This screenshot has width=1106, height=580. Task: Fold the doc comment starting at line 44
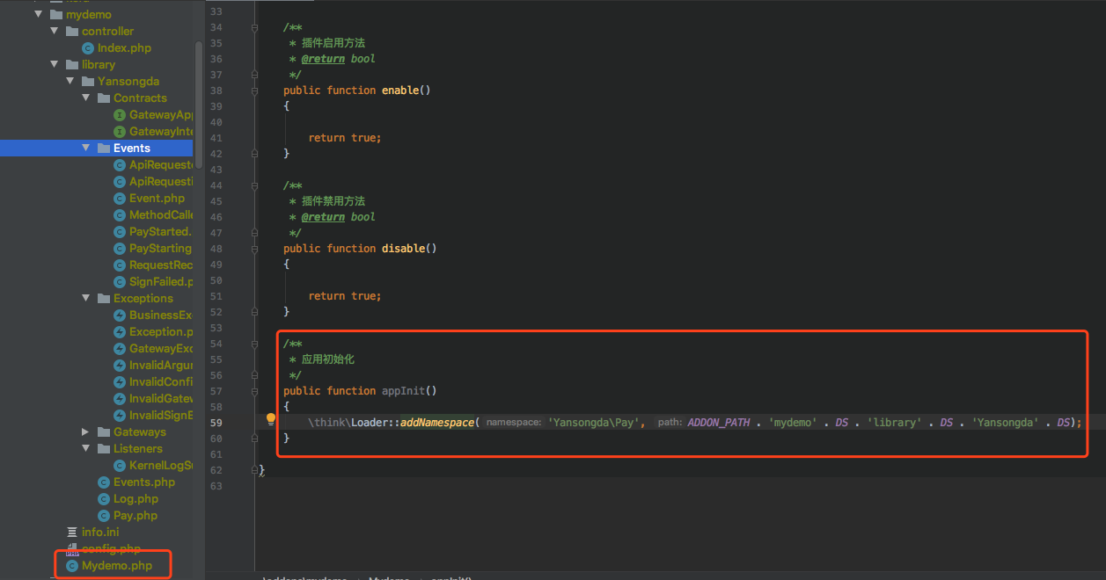254,185
